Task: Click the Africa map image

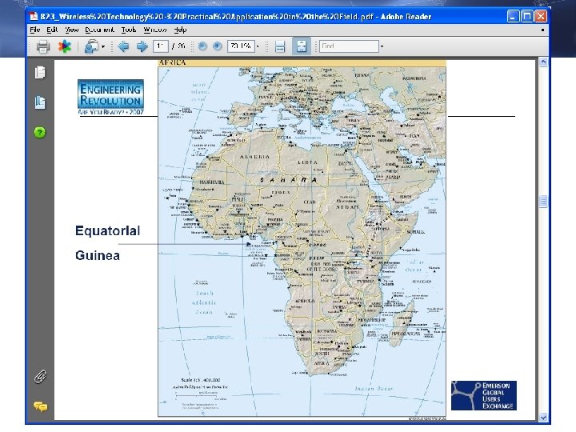Action: click(x=302, y=238)
